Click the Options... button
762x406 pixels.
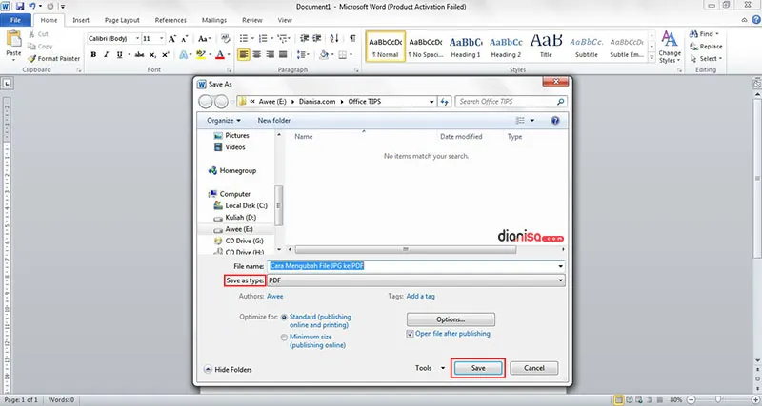tap(451, 319)
